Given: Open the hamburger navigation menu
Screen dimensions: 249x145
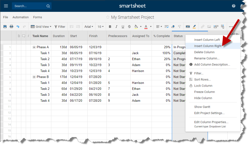Looking at the screenshot, I should (x=6, y=6).
